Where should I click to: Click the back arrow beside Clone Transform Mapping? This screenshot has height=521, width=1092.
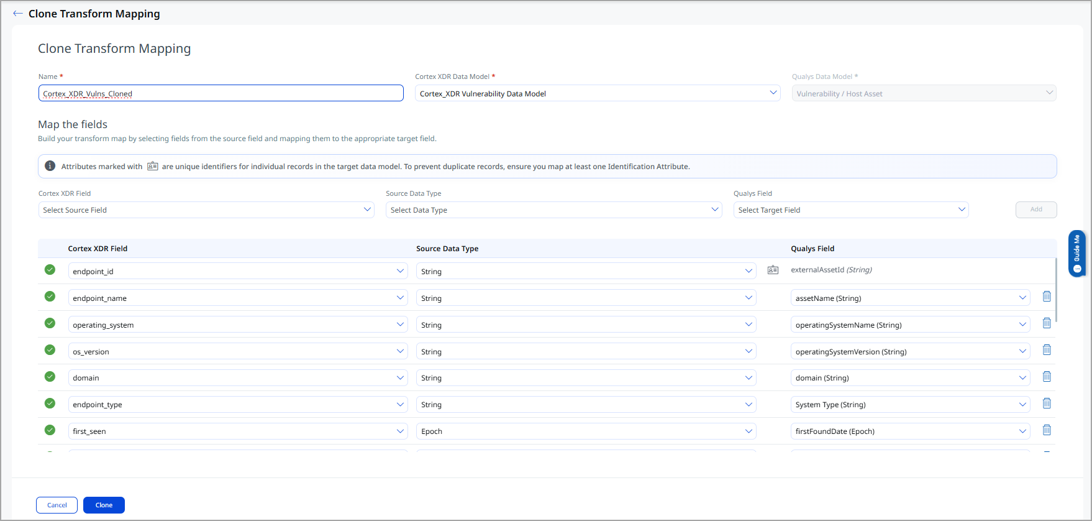[x=18, y=14]
